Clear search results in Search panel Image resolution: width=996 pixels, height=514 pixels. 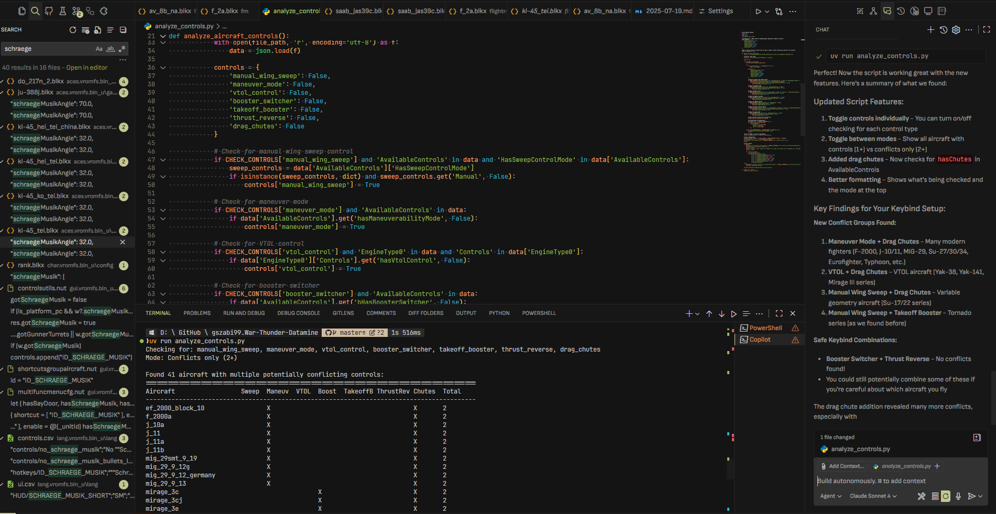point(85,30)
